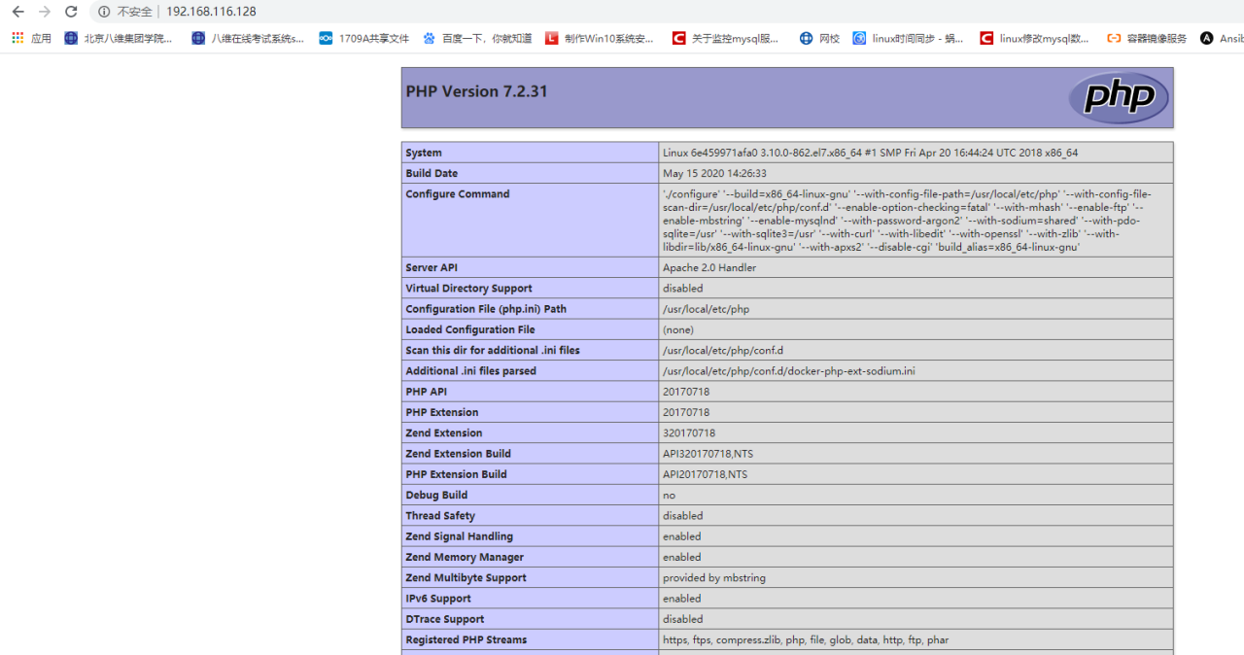Click the PHP API label
This screenshot has width=1244, height=655.
(427, 392)
